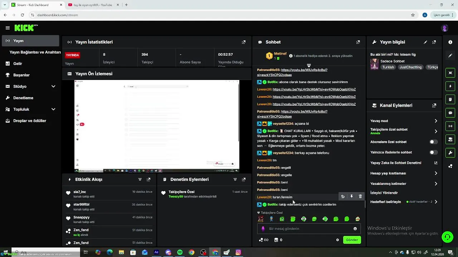Pin Lawen26's turan.fenreim message

pyautogui.click(x=352, y=196)
